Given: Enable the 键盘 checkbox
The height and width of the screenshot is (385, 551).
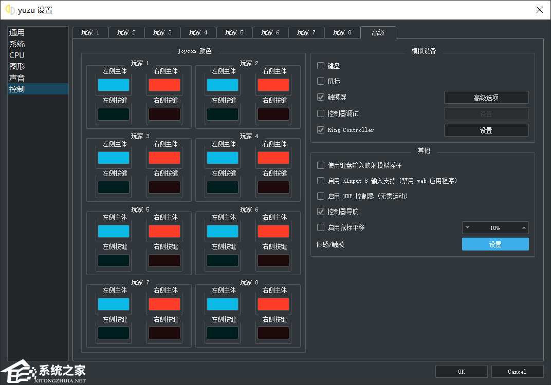Looking at the screenshot, I should click(x=321, y=66).
